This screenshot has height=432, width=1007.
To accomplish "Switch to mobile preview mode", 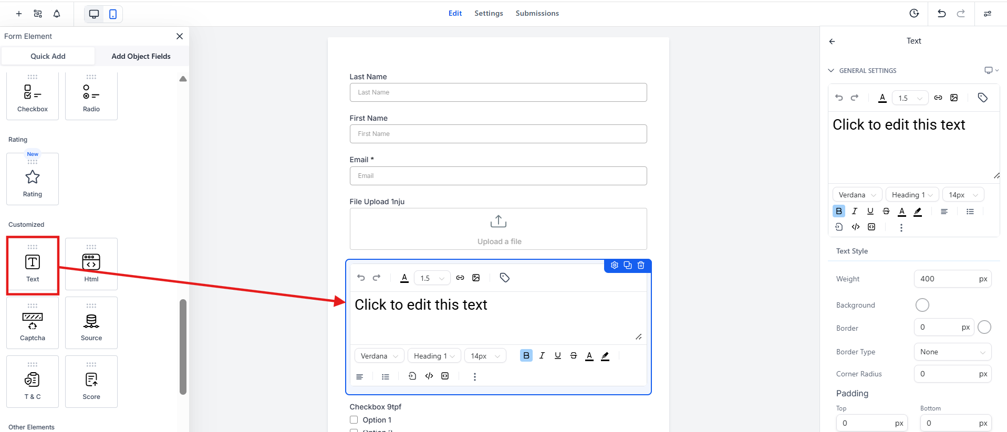I will 113,14.
